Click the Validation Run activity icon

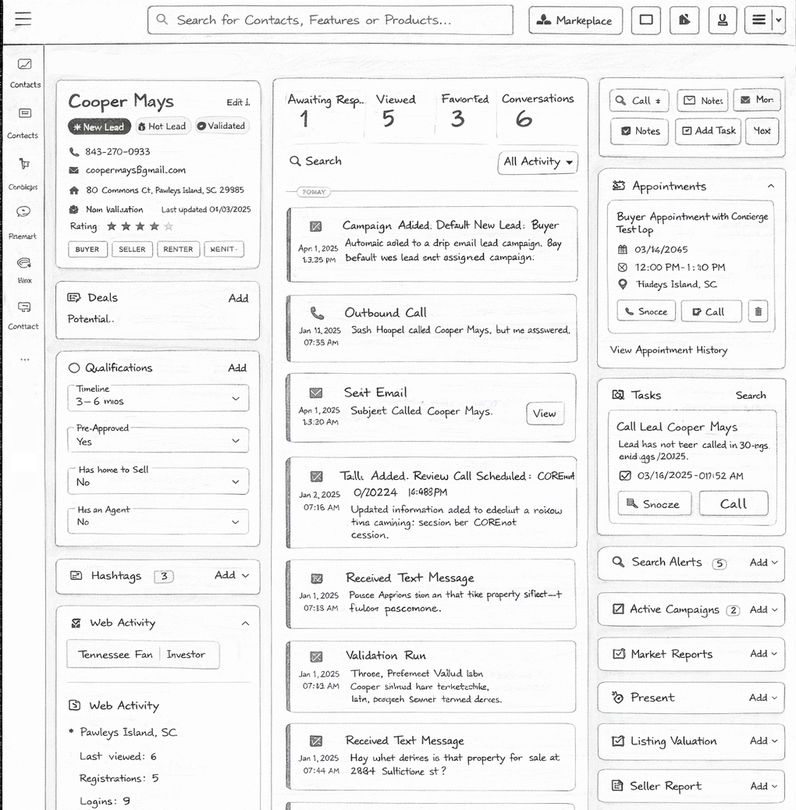(x=316, y=656)
